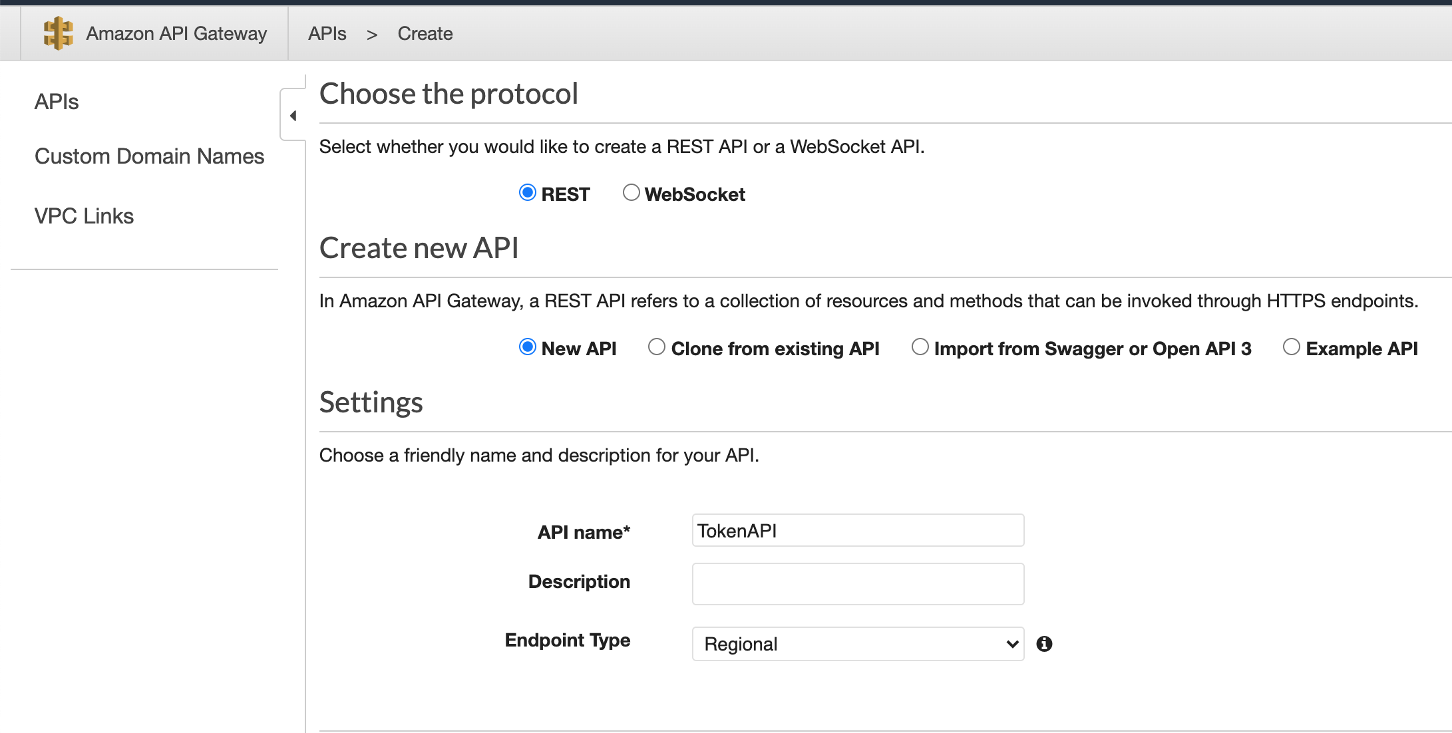The image size is (1452, 733).
Task: Select the WebSocket protocol option
Action: coord(632,192)
